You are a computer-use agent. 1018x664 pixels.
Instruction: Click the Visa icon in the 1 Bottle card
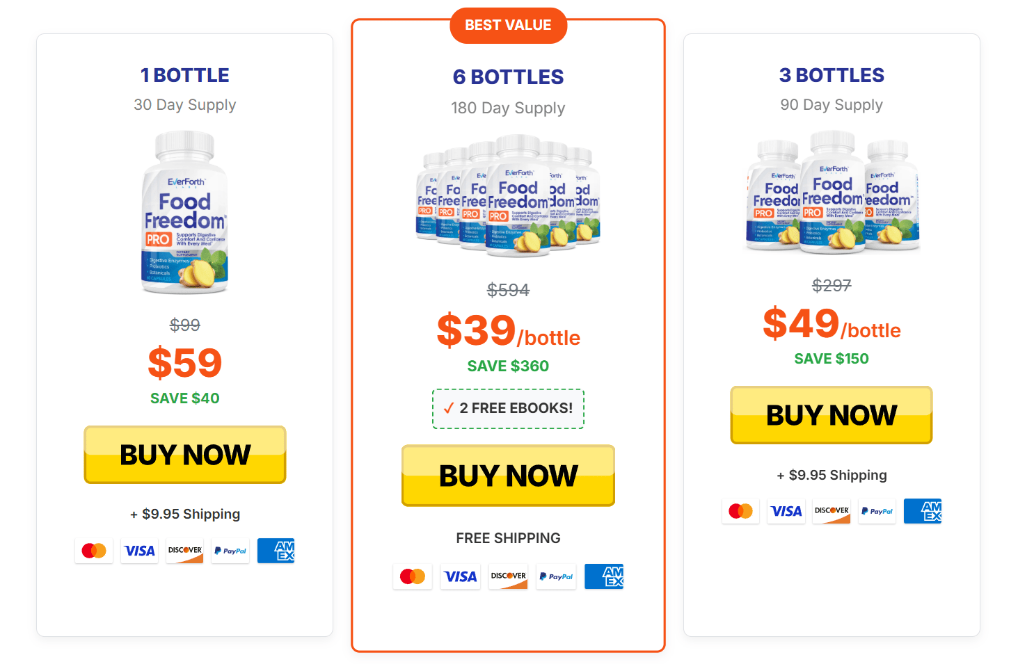(x=139, y=550)
